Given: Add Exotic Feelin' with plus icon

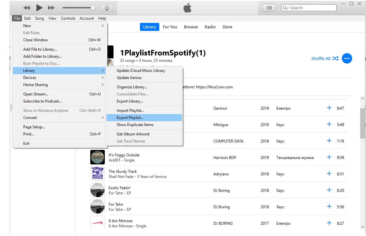Looking at the screenshot, I should click(329, 190).
